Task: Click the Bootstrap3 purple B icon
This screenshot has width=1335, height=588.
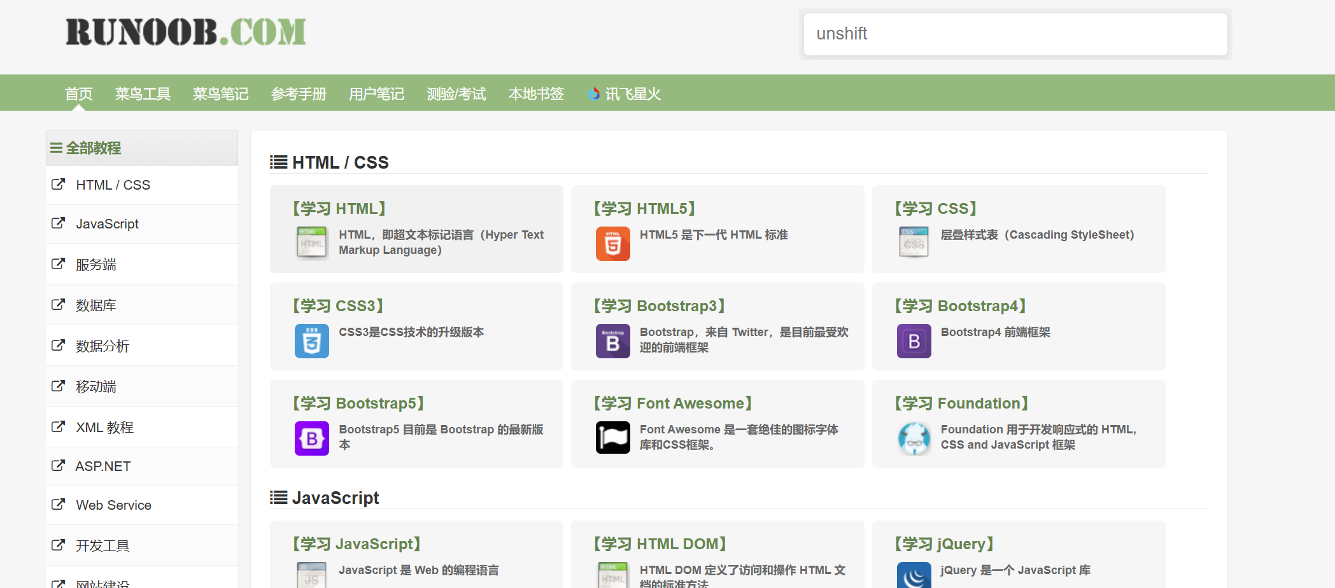Action: [x=613, y=340]
